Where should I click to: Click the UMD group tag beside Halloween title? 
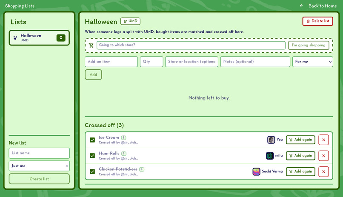(x=130, y=21)
